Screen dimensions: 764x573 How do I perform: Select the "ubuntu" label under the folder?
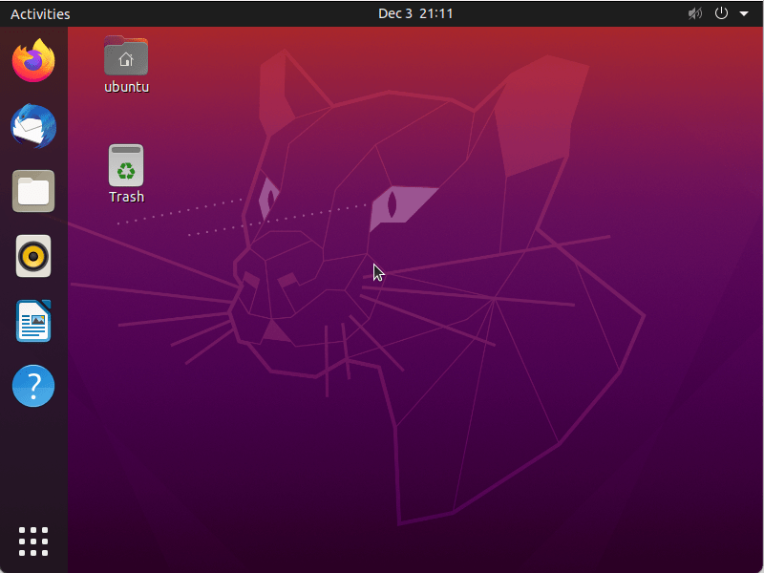point(126,86)
